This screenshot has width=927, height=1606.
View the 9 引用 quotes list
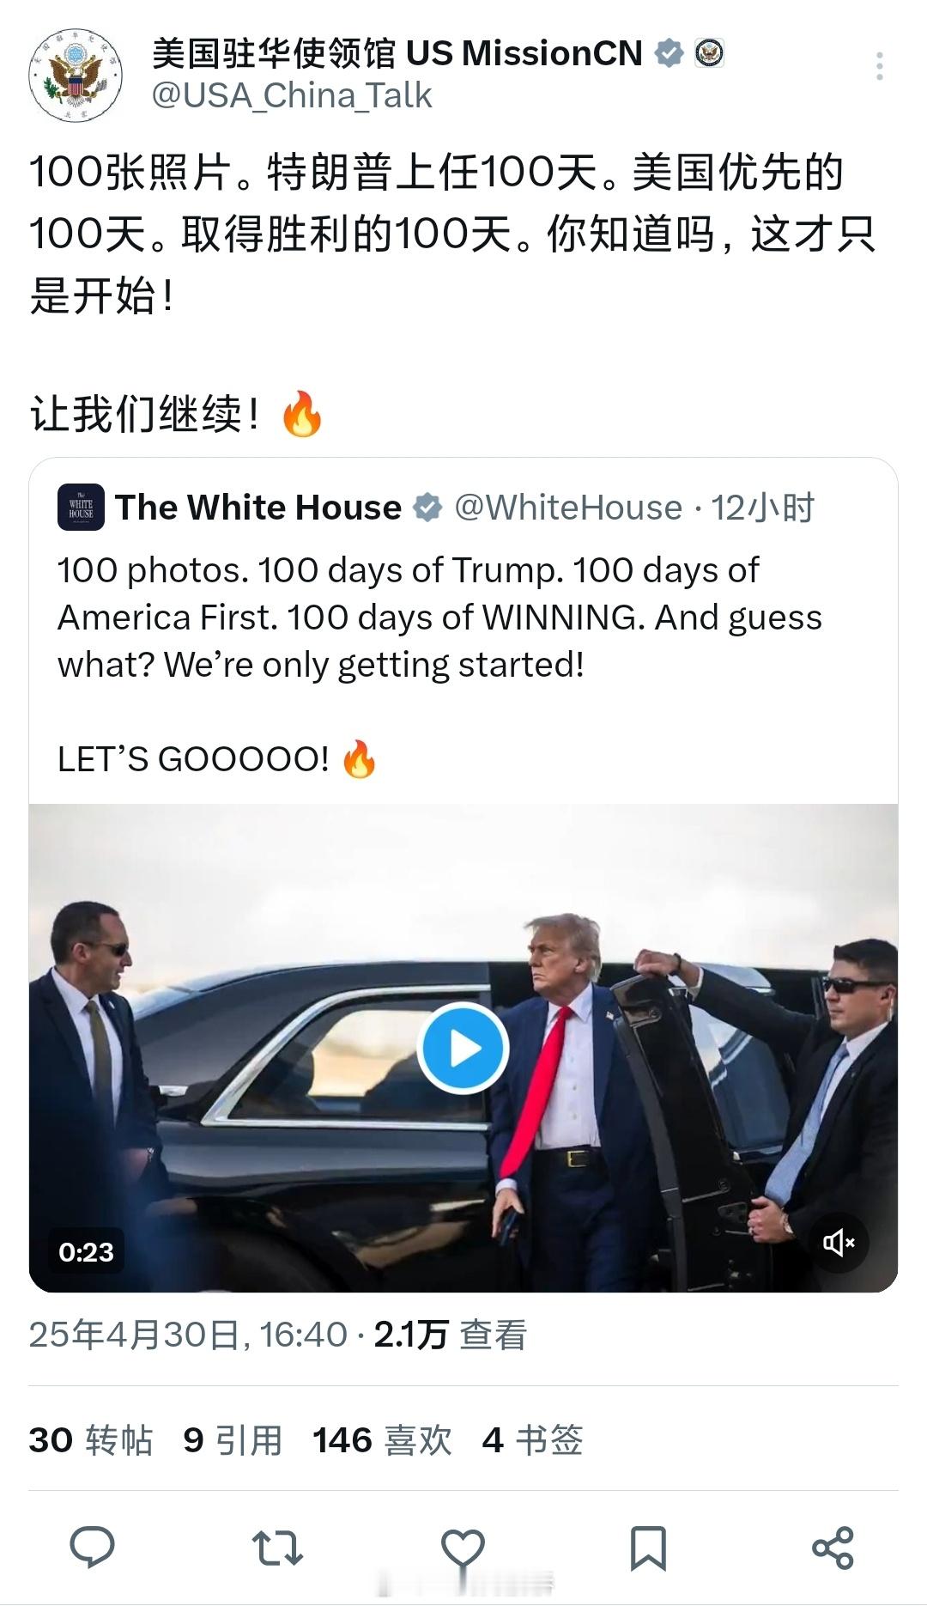pyautogui.click(x=233, y=1440)
